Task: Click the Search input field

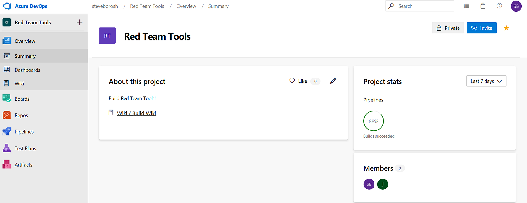Action: (x=420, y=6)
